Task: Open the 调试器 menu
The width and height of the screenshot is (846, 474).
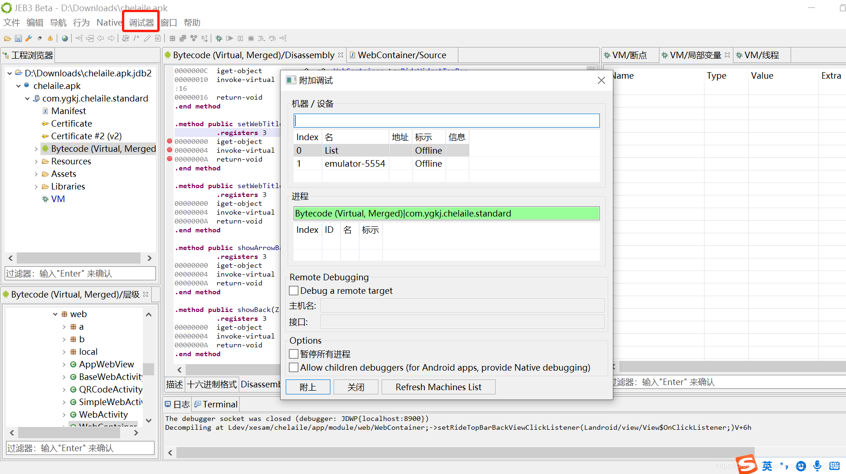Action: pyautogui.click(x=141, y=22)
